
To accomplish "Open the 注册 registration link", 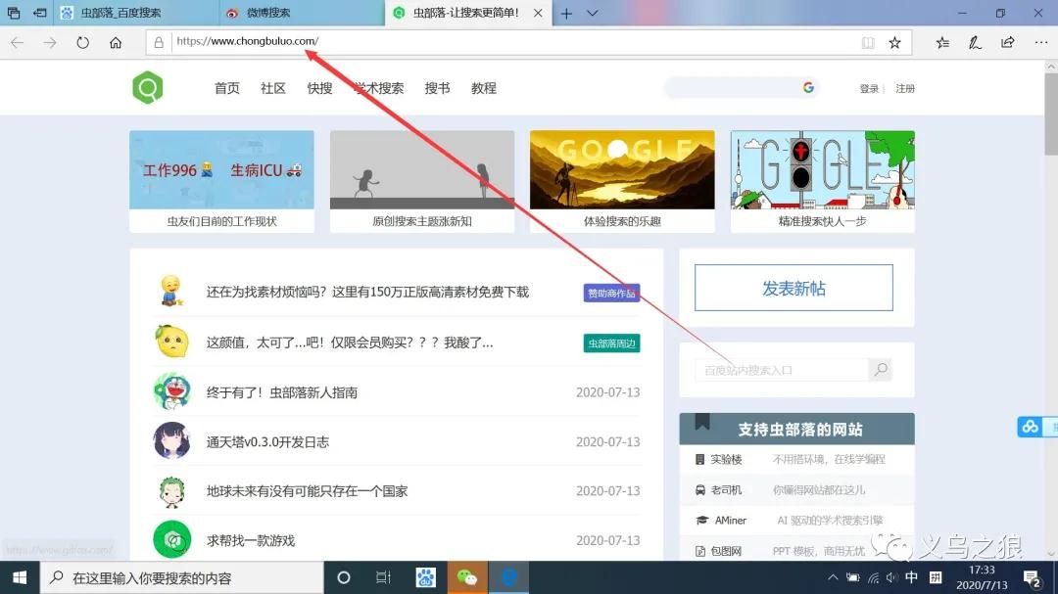I will pyautogui.click(x=904, y=87).
